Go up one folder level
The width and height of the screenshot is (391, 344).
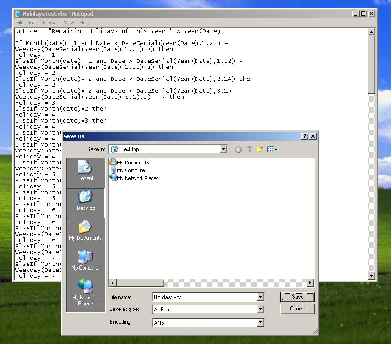coord(249,149)
